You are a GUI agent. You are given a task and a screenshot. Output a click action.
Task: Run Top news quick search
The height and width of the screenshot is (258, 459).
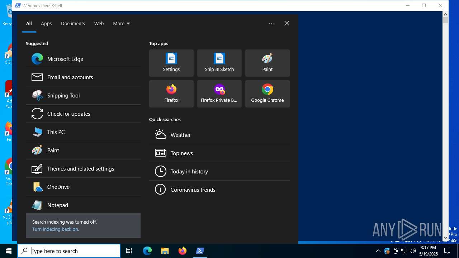click(x=219, y=153)
